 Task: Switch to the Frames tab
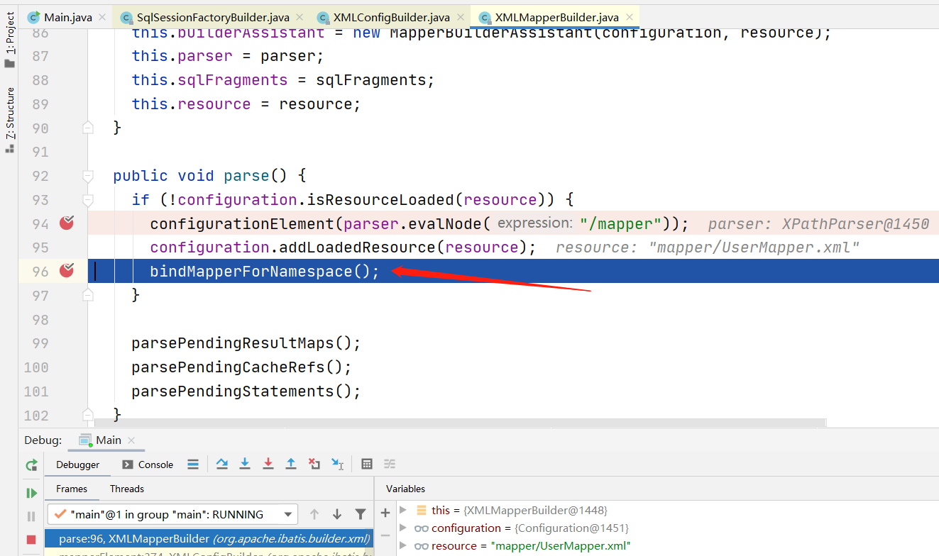click(72, 489)
